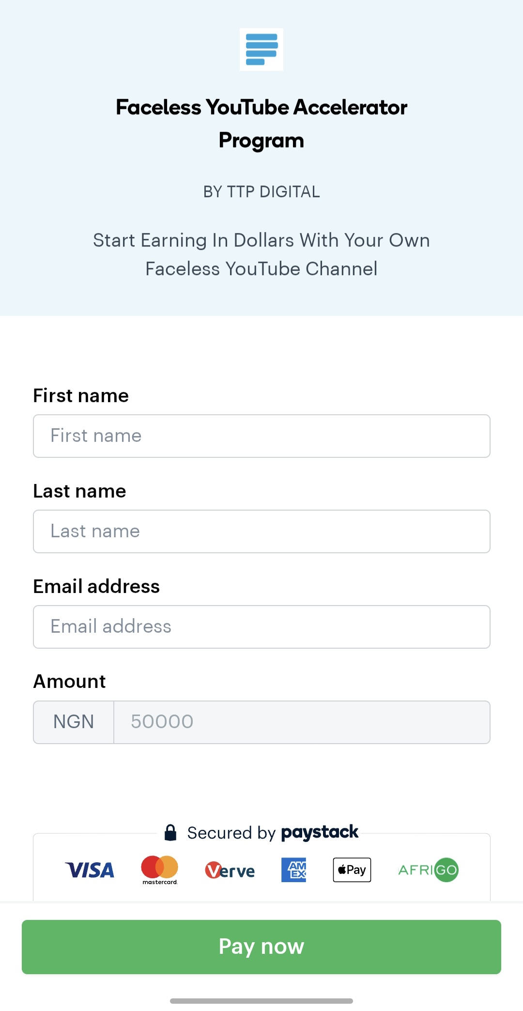Click the TTP Digital logo icon
Image resolution: width=523 pixels, height=1011 pixels.
pyautogui.click(x=261, y=49)
